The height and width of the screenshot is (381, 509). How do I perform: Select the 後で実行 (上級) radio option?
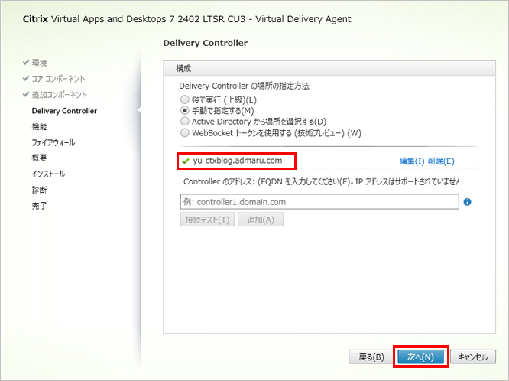(x=184, y=100)
